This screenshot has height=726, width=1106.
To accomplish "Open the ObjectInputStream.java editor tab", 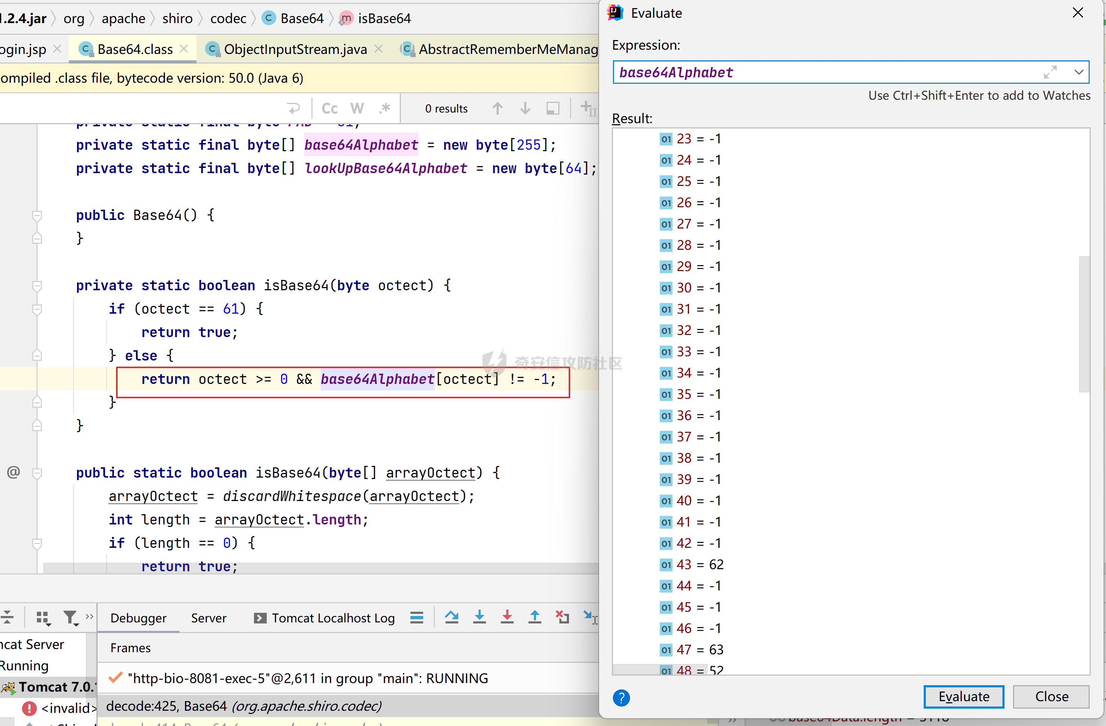I will coord(295,49).
